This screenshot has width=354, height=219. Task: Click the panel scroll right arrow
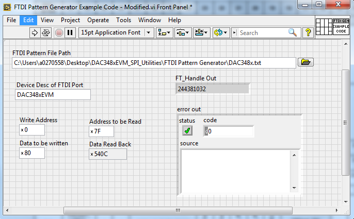pyautogui.click(x=336, y=210)
